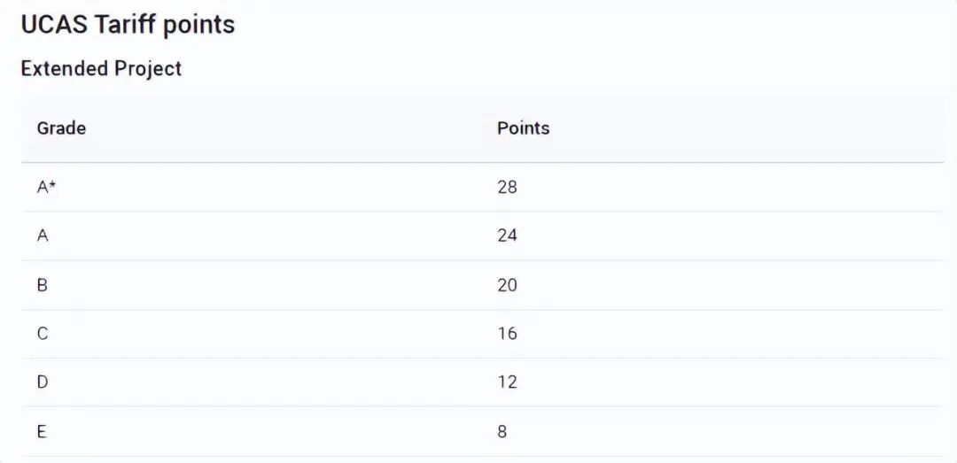Select the grade B cell

click(43, 285)
